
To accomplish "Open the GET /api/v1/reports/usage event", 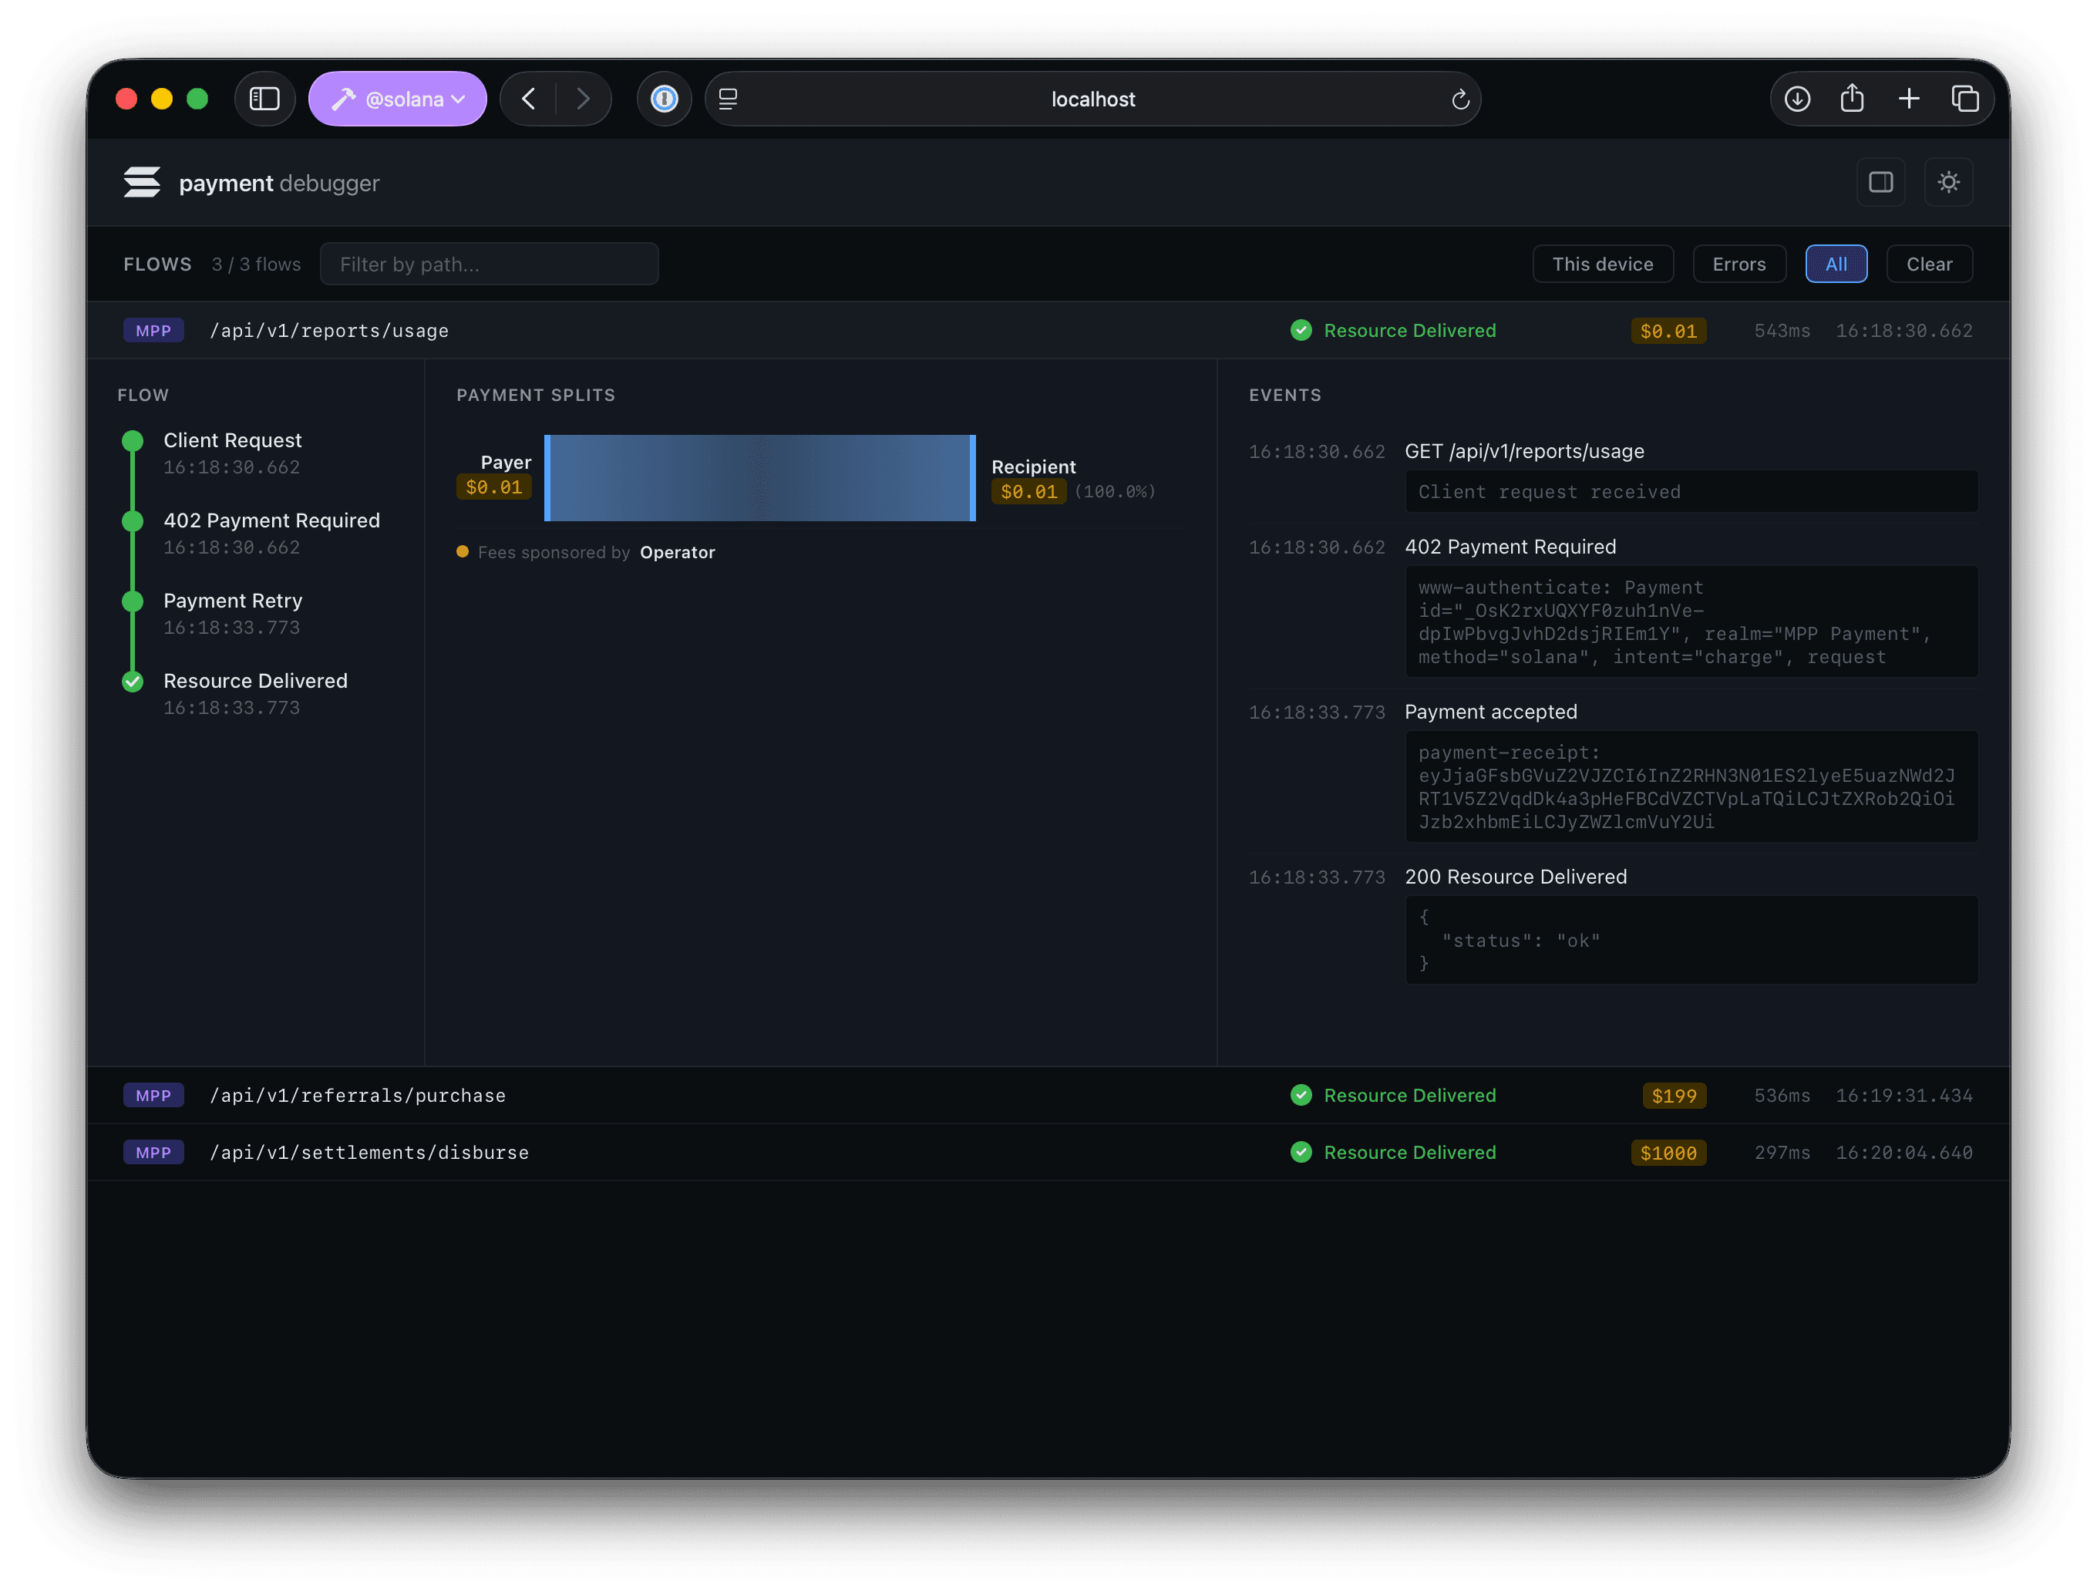I will pos(1524,451).
